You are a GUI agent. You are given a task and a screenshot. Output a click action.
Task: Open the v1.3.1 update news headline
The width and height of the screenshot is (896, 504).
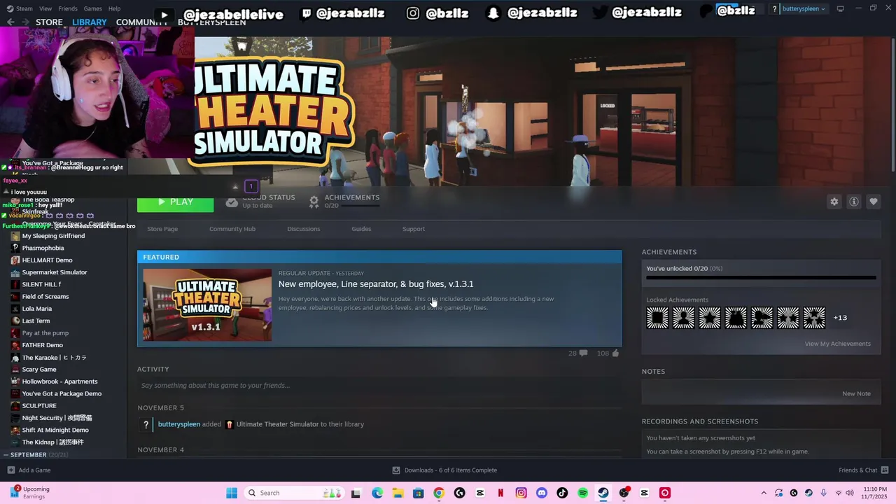click(376, 284)
